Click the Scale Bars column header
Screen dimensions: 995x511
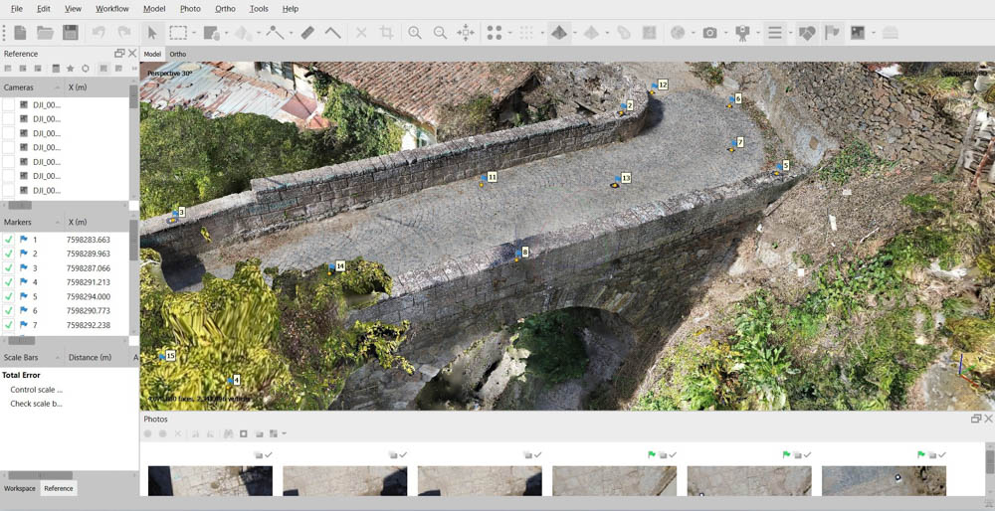pos(32,358)
